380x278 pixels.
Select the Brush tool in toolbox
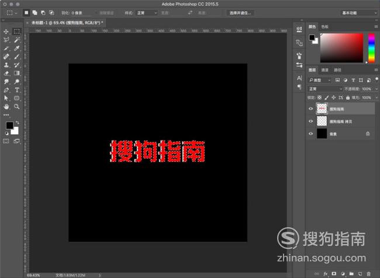pos(17,57)
